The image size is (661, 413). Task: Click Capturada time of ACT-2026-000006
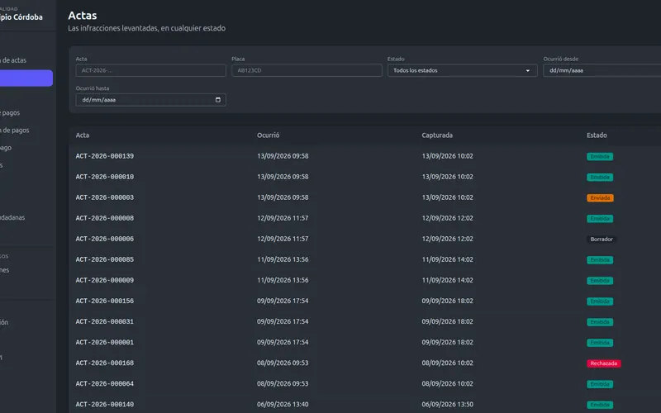tap(447, 239)
